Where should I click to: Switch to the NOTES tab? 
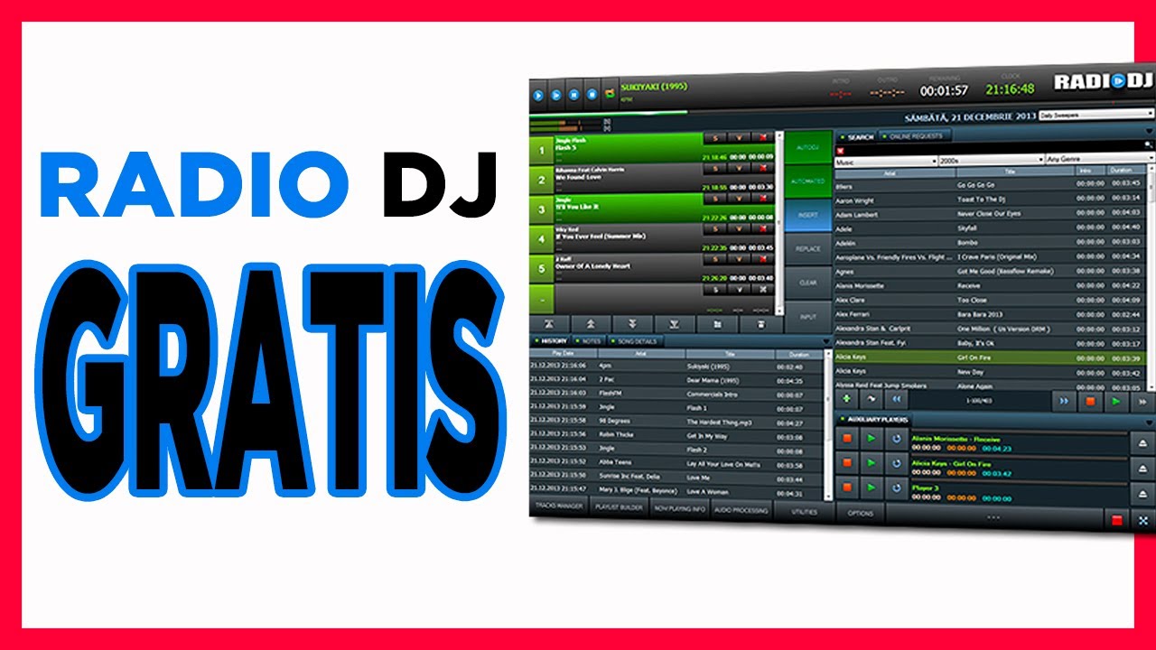click(588, 340)
